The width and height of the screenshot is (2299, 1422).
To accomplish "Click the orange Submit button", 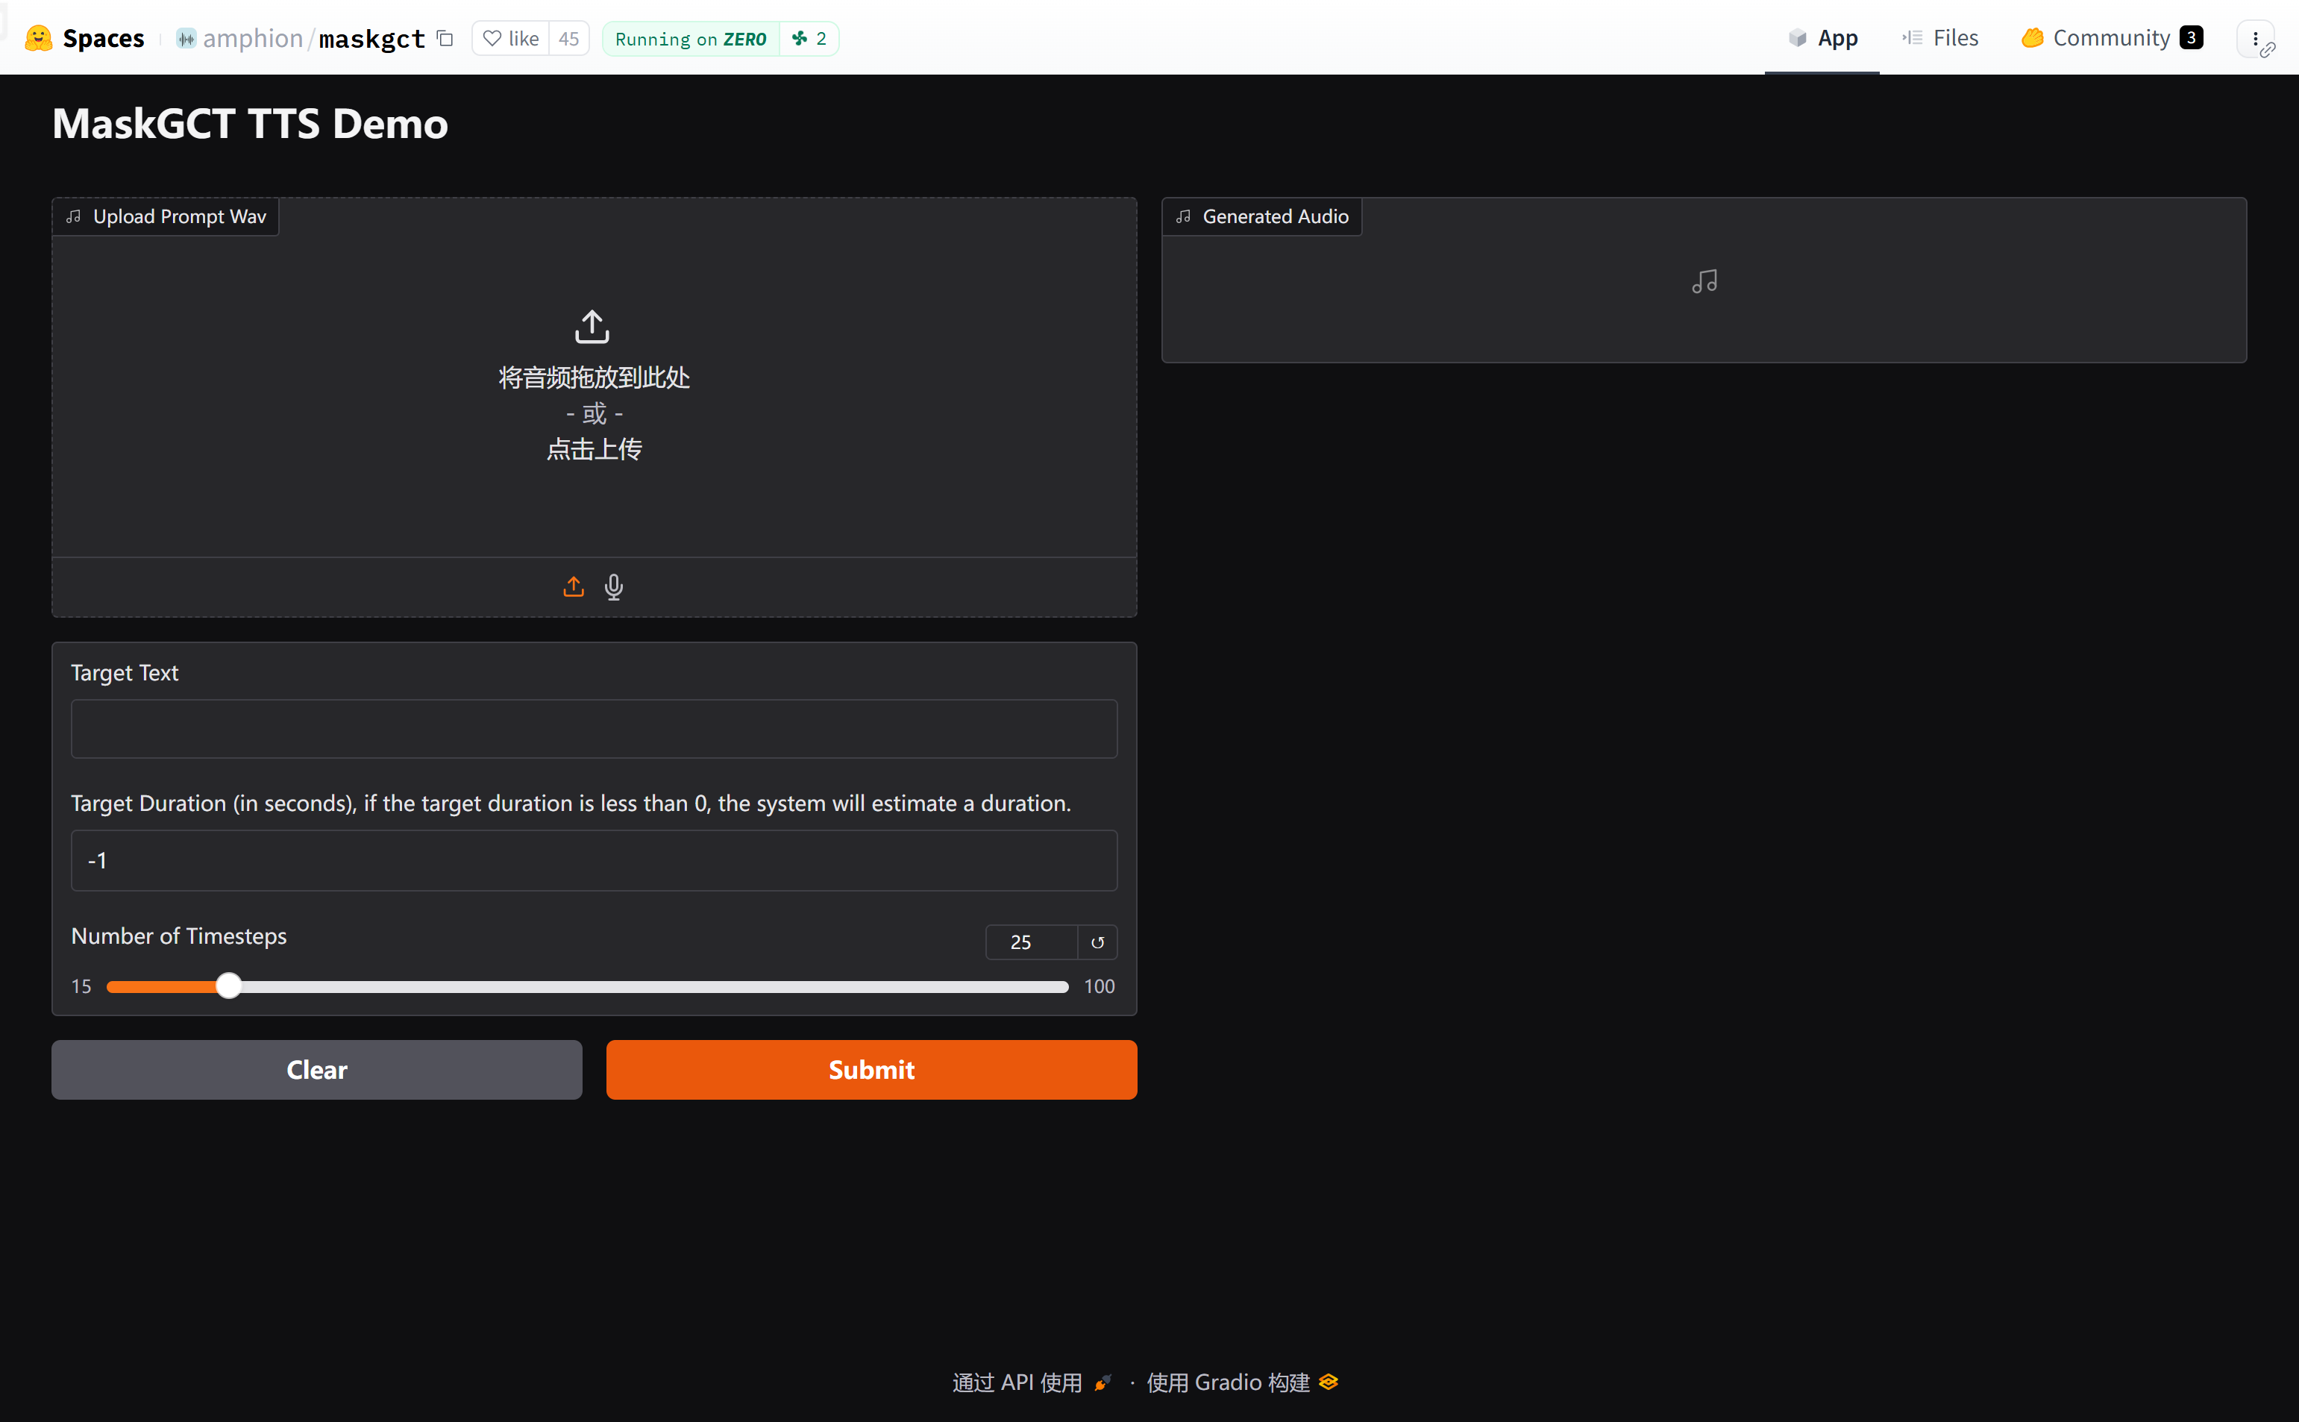I will (872, 1069).
